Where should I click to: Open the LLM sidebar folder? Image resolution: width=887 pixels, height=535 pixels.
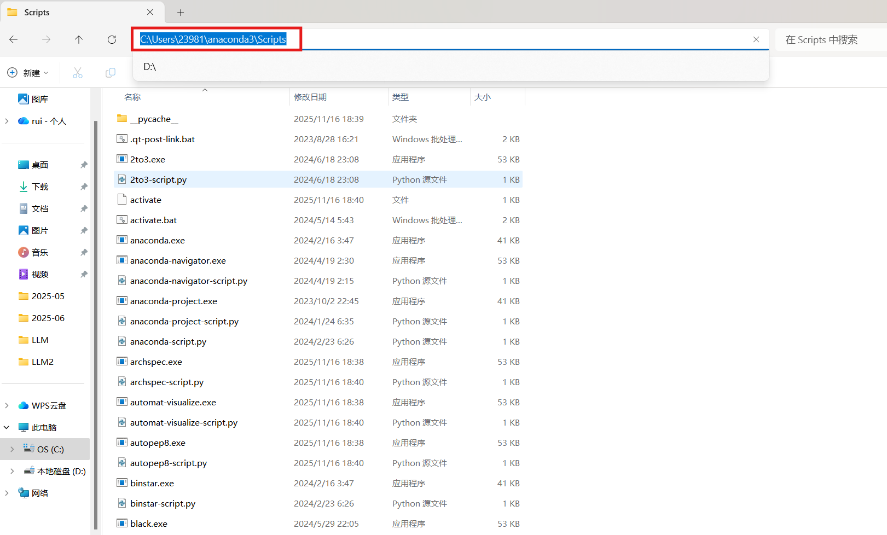coord(40,340)
